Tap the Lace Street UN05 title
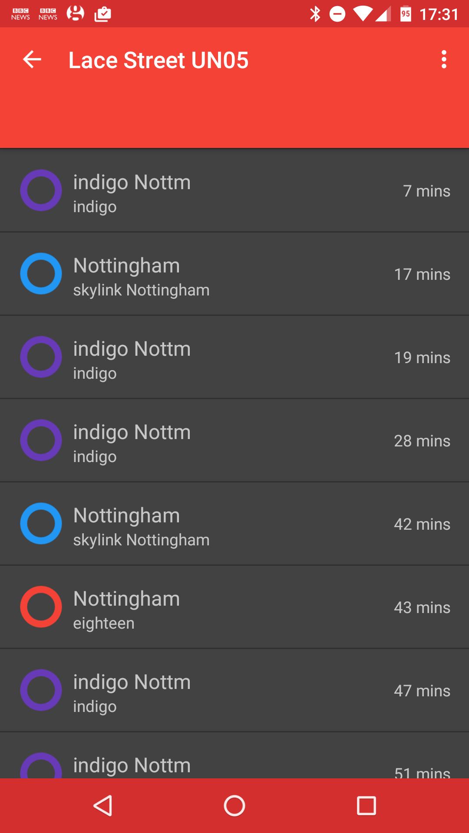 159,60
